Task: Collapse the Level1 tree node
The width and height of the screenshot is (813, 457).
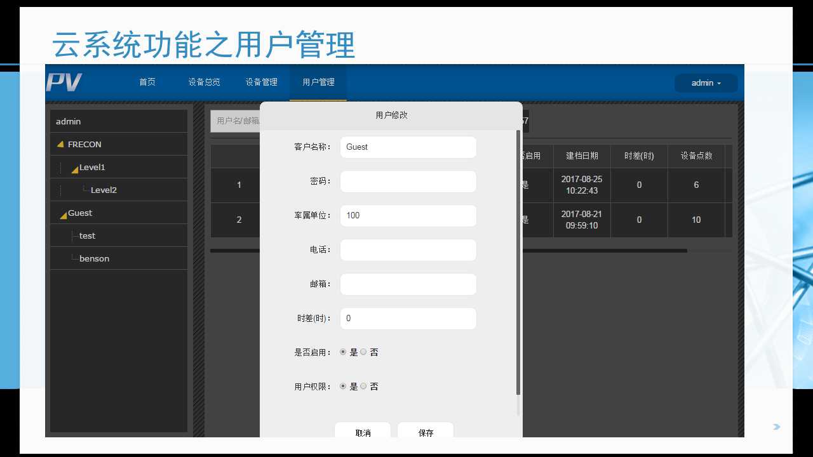Action: pos(75,167)
